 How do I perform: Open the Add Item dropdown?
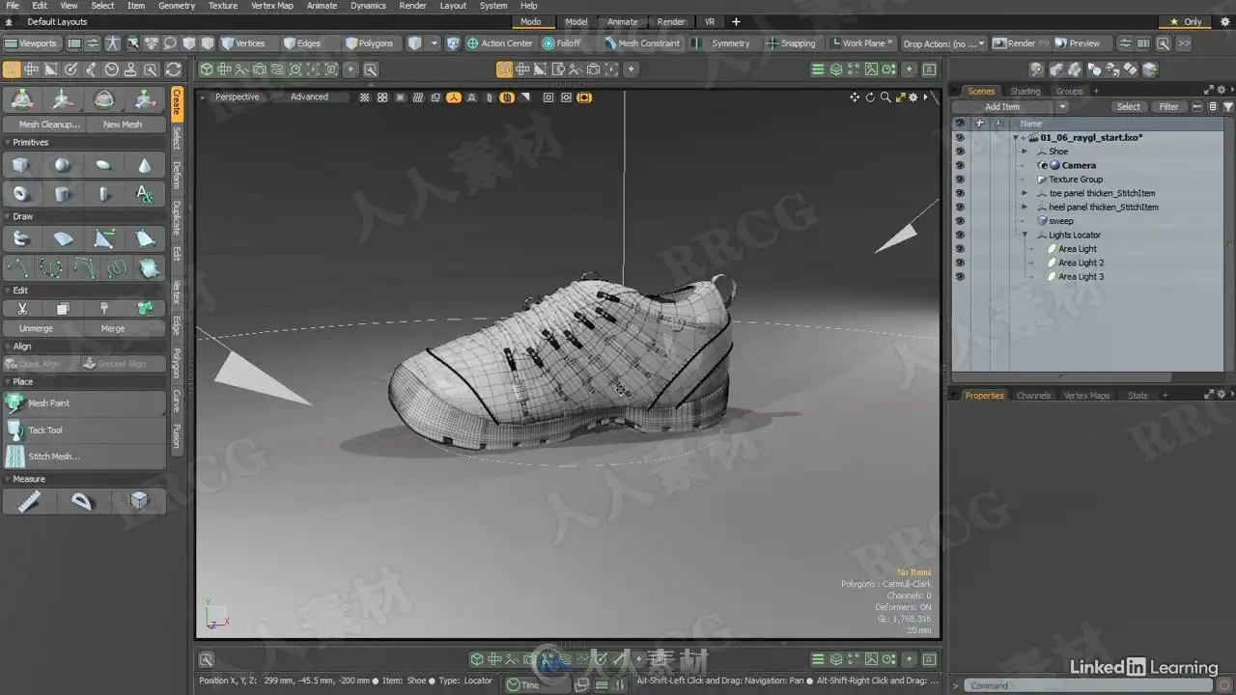[x=1011, y=107]
